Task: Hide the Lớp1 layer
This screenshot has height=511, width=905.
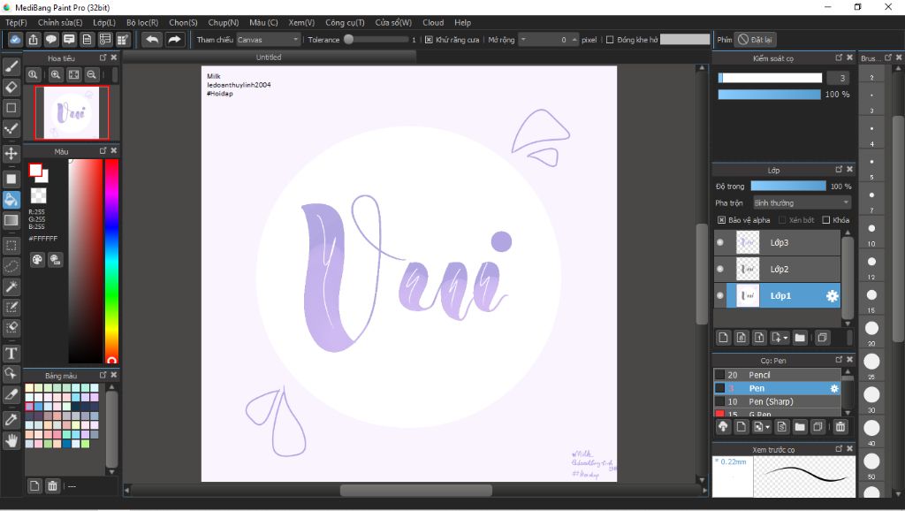Action: click(720, 295)
